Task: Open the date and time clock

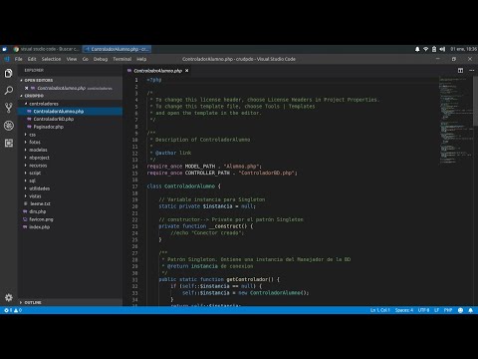Action: (x=463, y=49)
